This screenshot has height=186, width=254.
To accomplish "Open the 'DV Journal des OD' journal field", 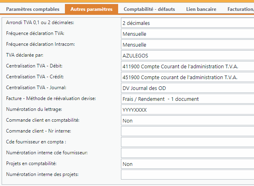I will click(187, 88).
